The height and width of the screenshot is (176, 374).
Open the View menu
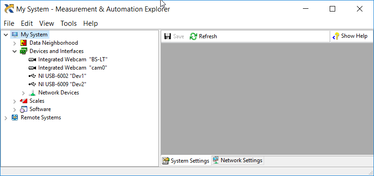tap(47, 23)
